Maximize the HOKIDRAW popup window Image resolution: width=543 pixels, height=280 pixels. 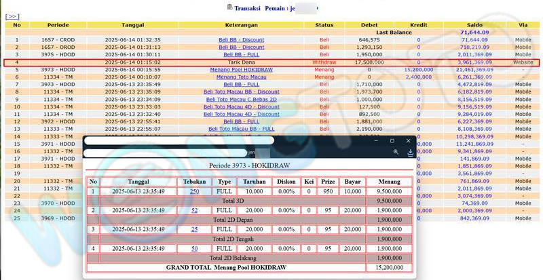pos(392,140)
